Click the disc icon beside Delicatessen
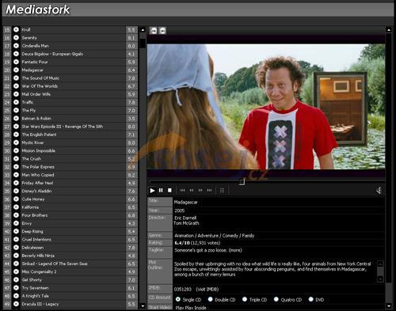 [x=16, y=248]
